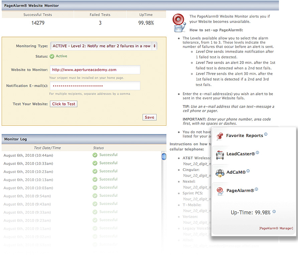Click success icon for 10:13am log entry

(x=95, y=180)
